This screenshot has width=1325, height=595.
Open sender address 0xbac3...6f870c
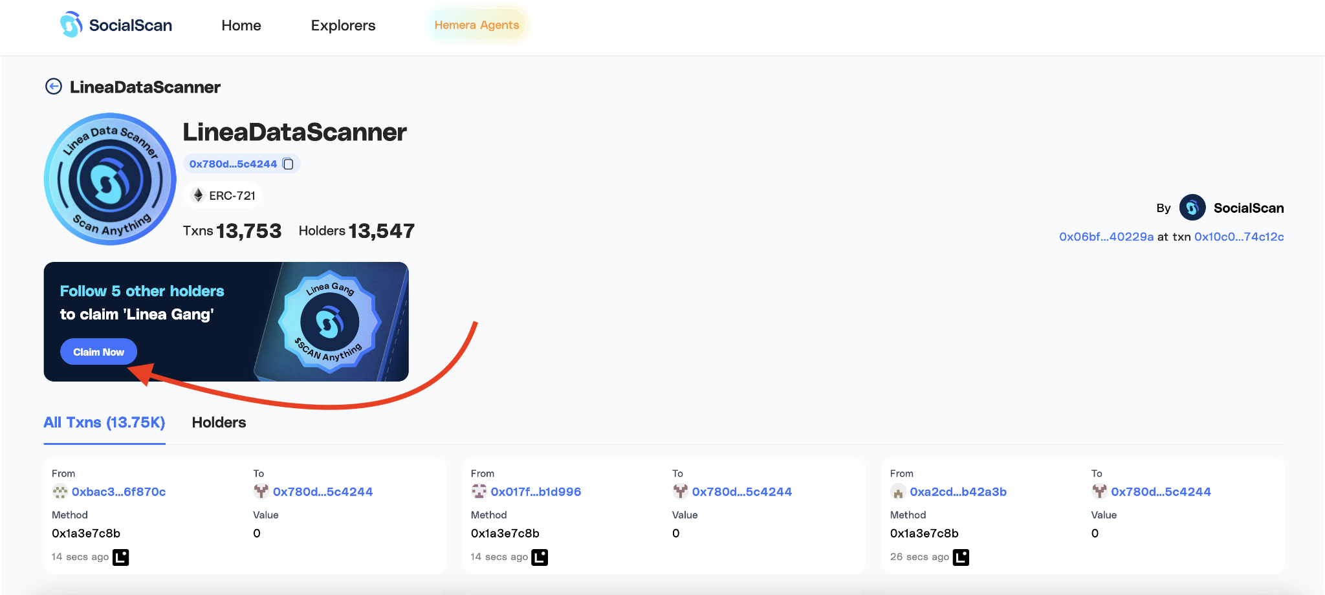[119, 492]
